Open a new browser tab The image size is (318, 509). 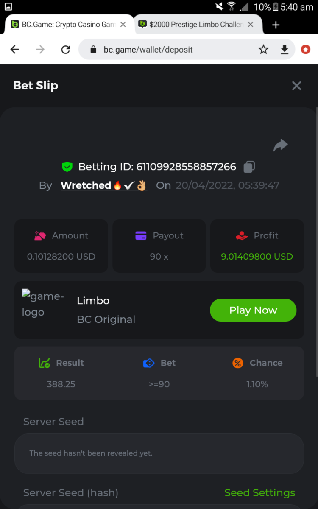click(x=276, y=25)
